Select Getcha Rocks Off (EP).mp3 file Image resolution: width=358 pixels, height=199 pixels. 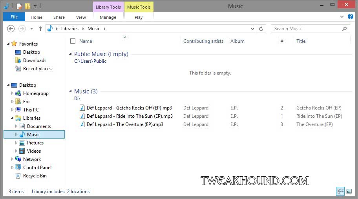point(129,108)
